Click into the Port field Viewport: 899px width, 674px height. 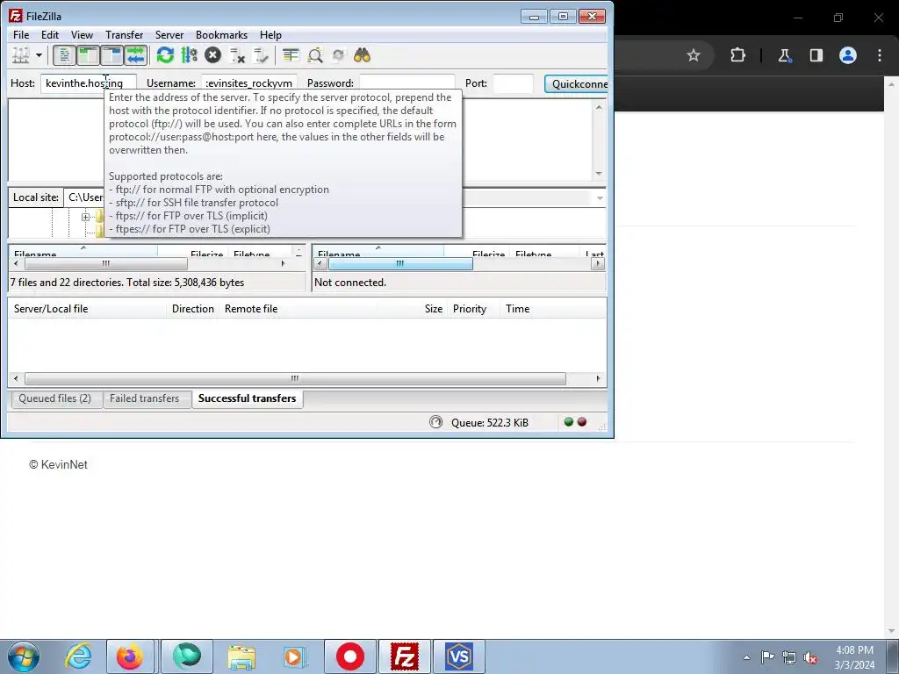513,83
